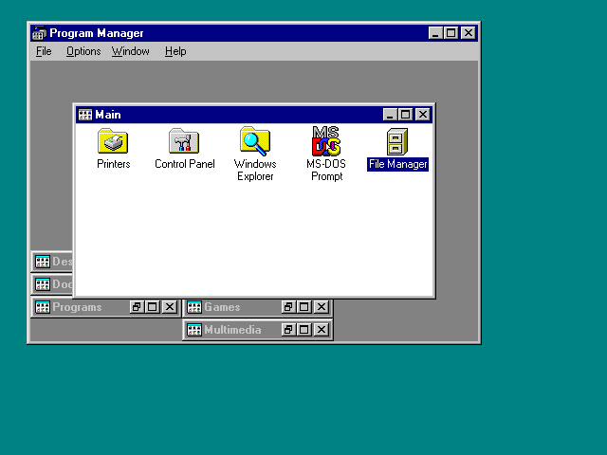The image size is (607, 455).
Task: Click the Multimedia title text
Action: [x=232, y=330]
